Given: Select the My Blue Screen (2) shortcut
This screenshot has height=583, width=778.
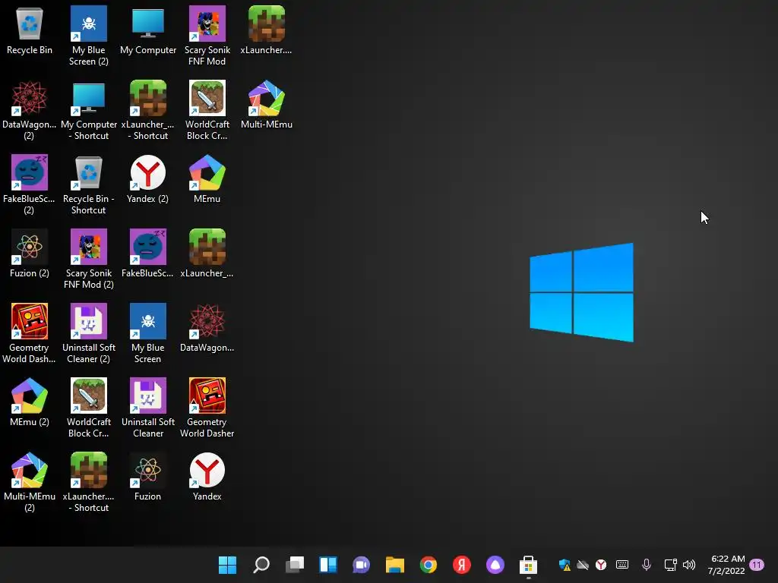Looking at the screenshot, I should point(89,36).
